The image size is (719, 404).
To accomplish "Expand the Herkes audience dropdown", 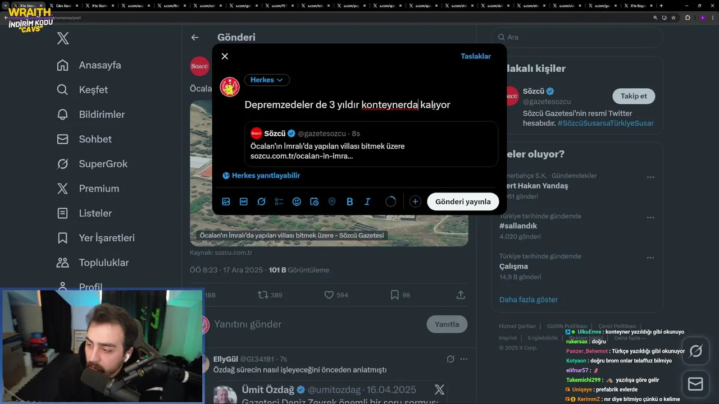I will coord(267,80).
